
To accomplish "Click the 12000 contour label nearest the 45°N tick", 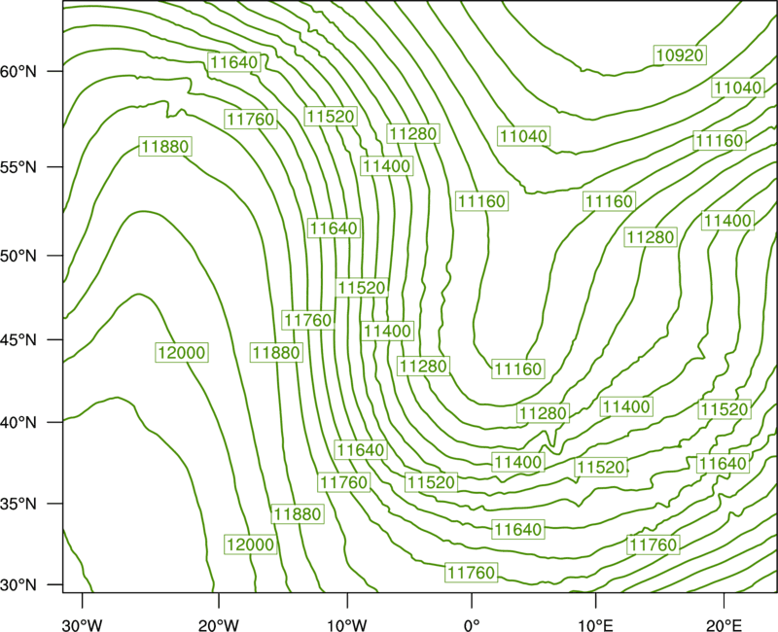I will [181, 352].
